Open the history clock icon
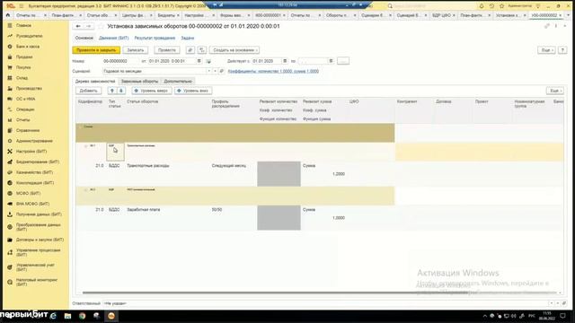 pyautogui.click(x=491, y=6)
